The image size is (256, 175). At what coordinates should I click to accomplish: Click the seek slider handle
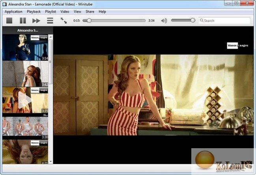coord(89,20)
